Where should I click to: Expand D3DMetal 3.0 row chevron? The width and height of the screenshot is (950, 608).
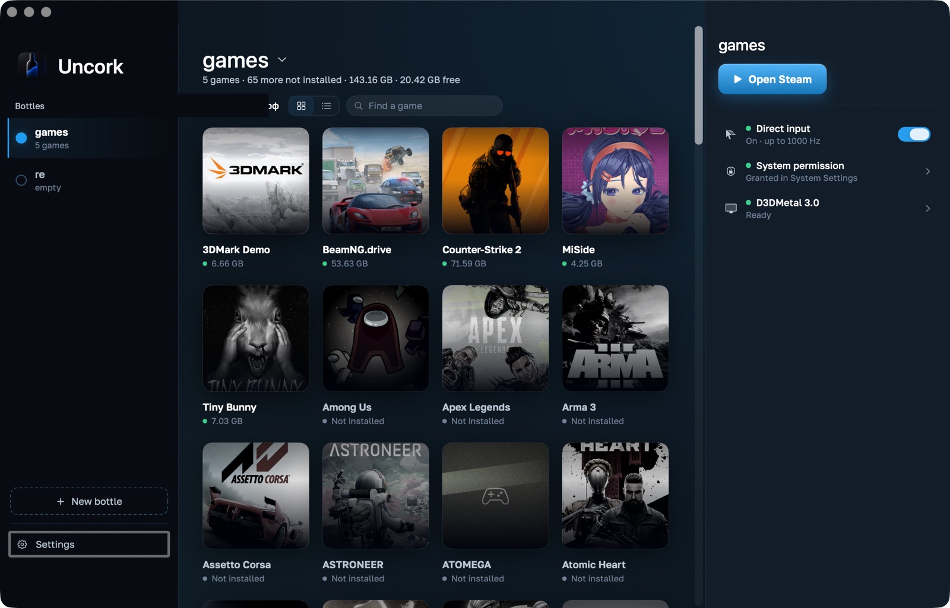click(x=927, y=208)
